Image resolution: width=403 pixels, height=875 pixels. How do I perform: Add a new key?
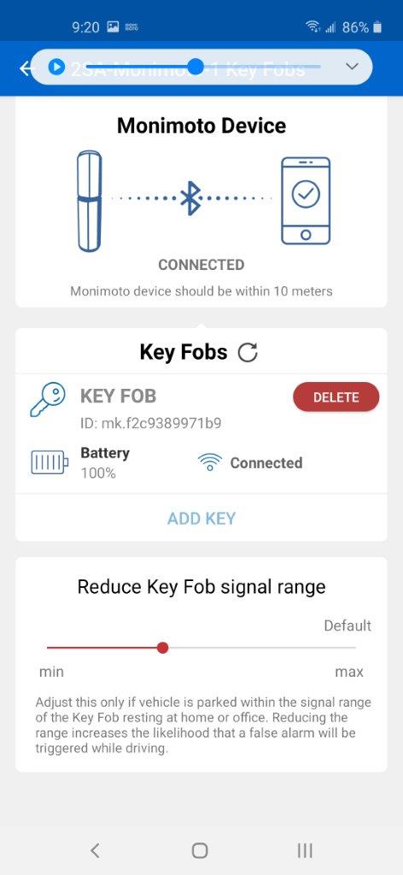pos(201,519)
